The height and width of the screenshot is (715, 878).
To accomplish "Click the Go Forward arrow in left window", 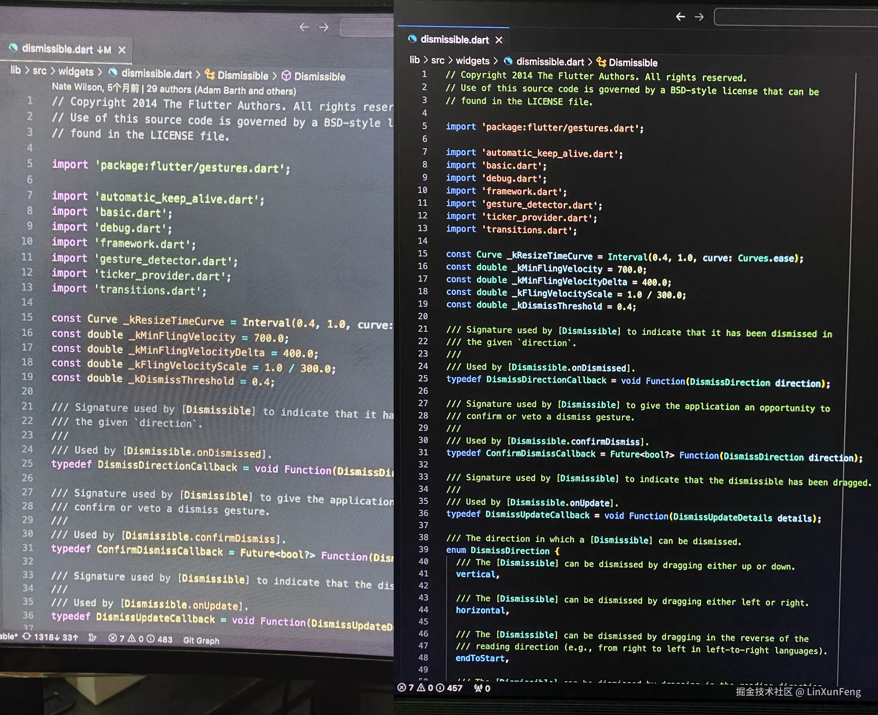I will [x=324, y=27].
